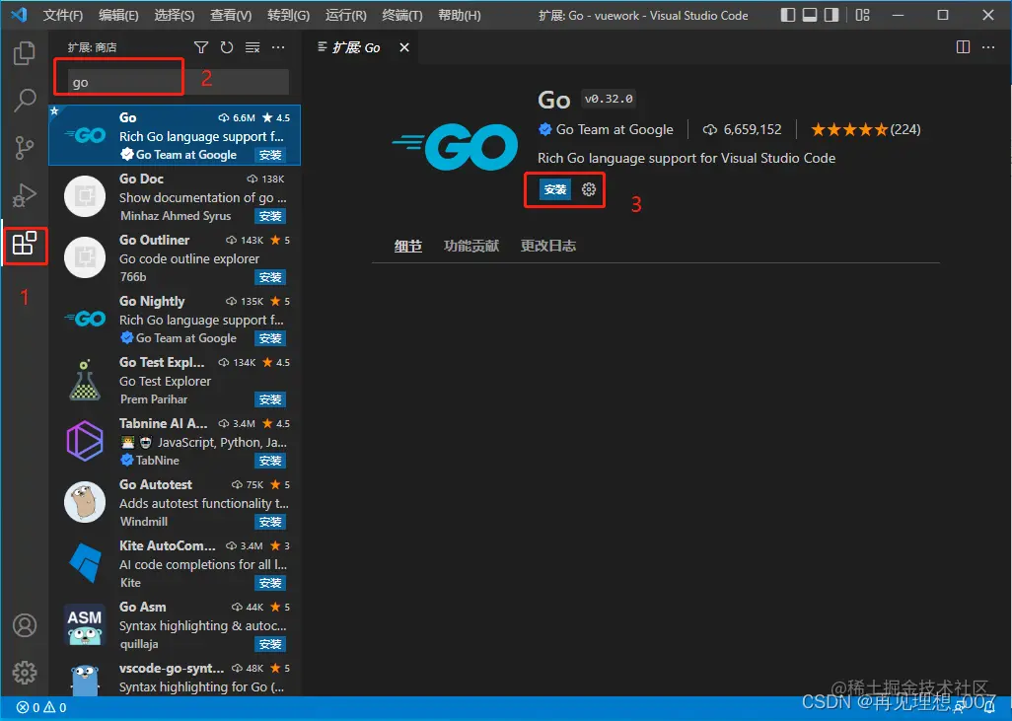Screen dimensions: 1012x721
Task: Click errors and warnings status indicator
Action: pyautogui.click(x=41, y=707)
